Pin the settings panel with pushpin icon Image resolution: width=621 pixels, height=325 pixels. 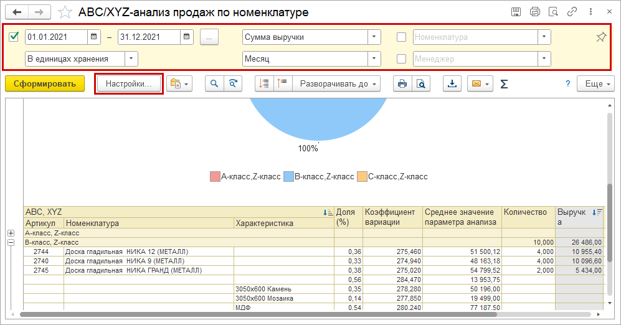601,37
